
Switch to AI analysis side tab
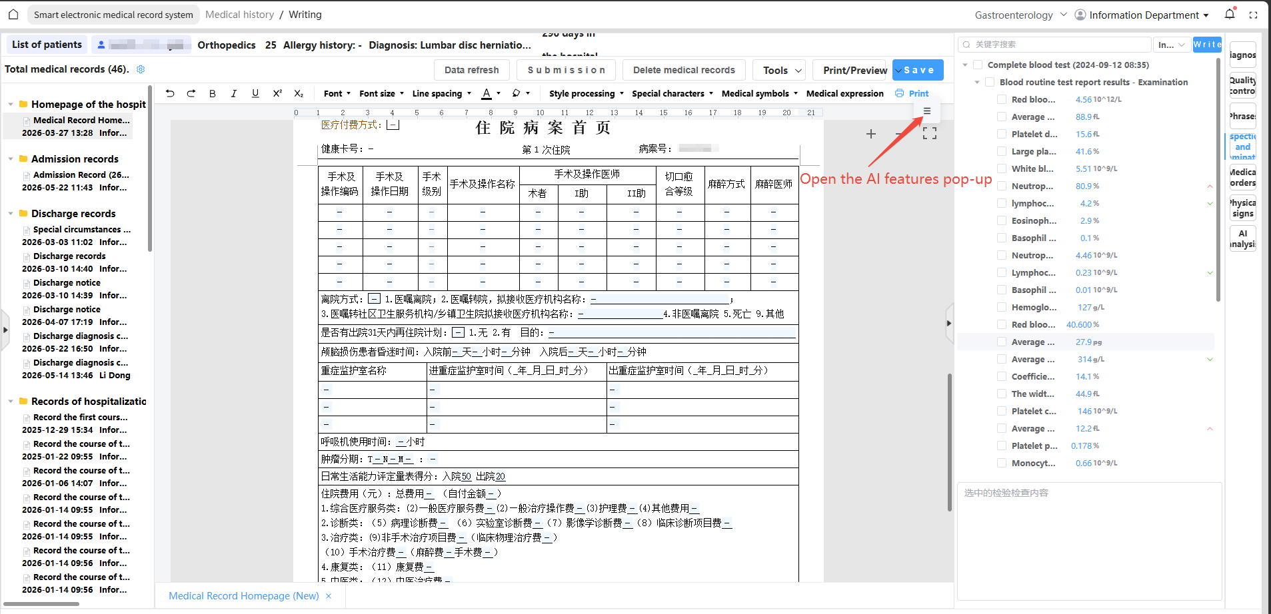(1243, 238)
